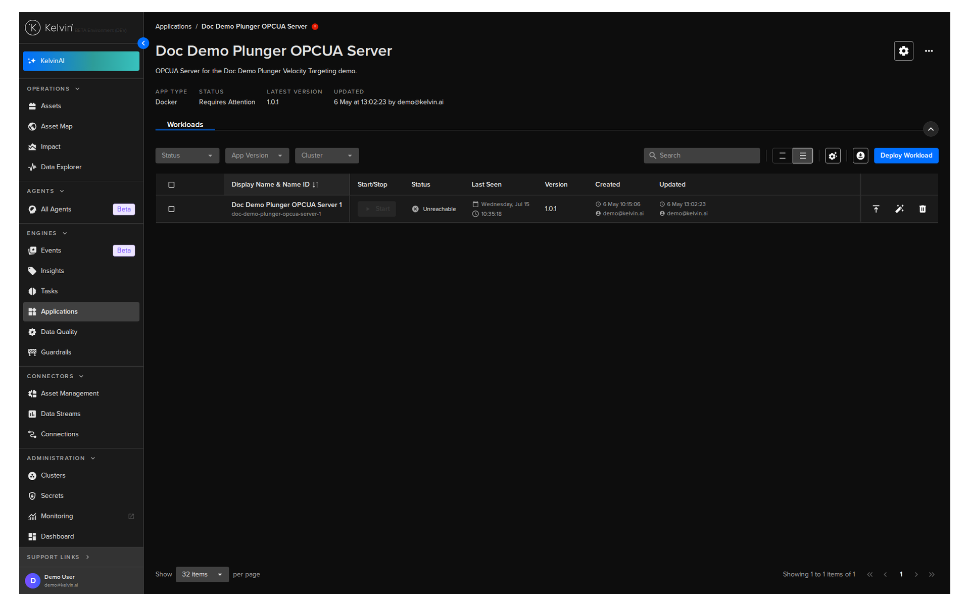This screenshot has height=606, width=970.
Task: Launch the KelvinAI assistant button
Action: click(81, 61)
